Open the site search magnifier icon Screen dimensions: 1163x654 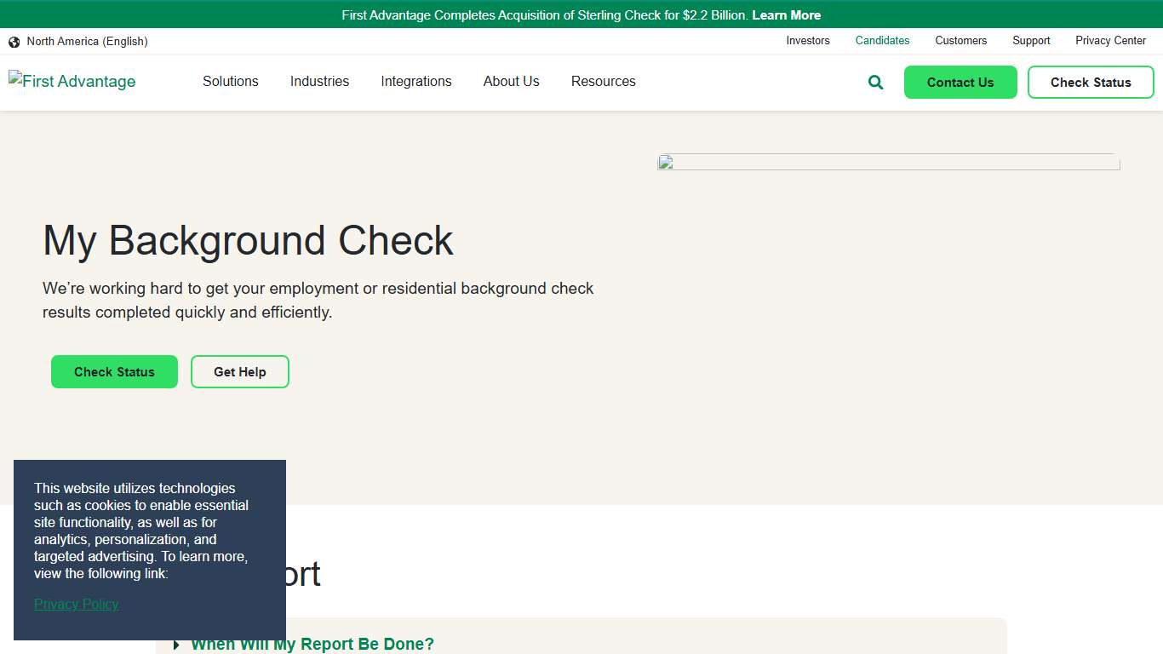pos(874,82)
